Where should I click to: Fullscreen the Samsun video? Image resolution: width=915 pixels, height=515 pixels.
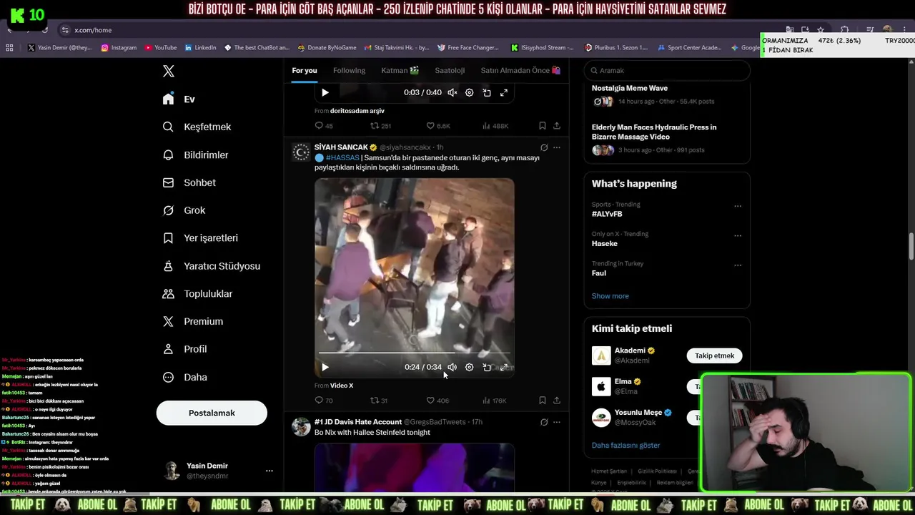click(504, 367)
